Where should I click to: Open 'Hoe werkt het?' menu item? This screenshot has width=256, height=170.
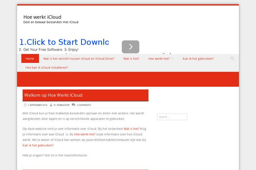159,59
